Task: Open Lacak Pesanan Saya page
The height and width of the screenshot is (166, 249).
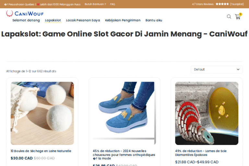Action: pyautogui.click(x=83, y=20)
